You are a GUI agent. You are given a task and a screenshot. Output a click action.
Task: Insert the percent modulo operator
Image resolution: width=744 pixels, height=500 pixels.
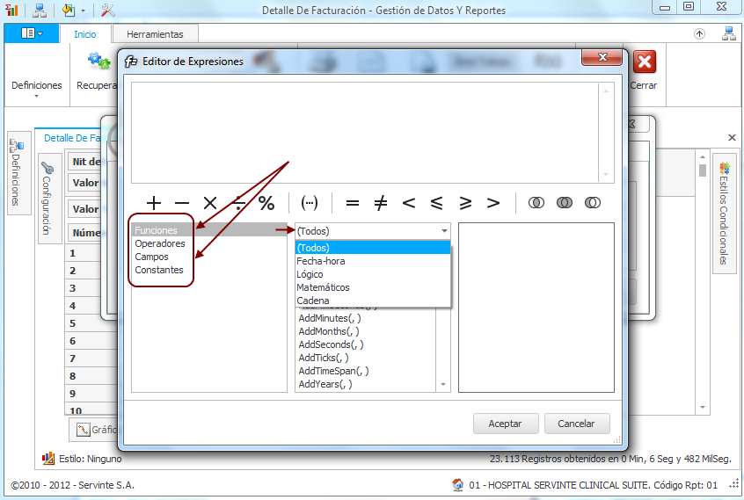pyautogui.click(x=266, y=203)
